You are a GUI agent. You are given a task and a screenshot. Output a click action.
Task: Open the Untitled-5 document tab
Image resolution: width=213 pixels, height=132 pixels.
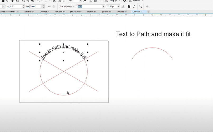[60, 12]
